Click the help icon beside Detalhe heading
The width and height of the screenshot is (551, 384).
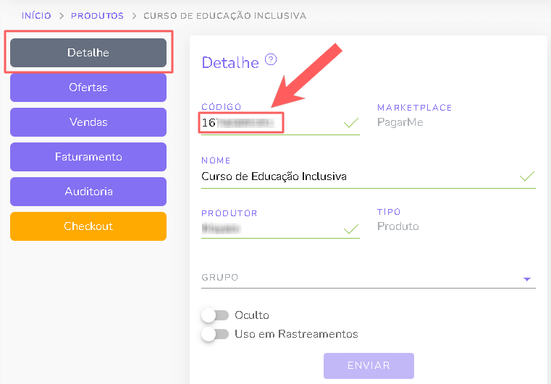pyautogui.click(x=271, y=60)
